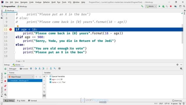Start debugging with the green bug icon
The height and width of the screenshot is (105, 186).
(163, 6)
